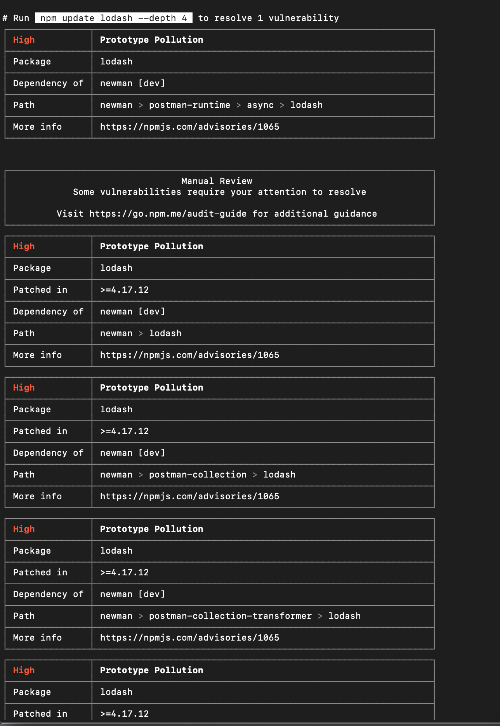This screenshot has width=500, height=726.
Task: Click ">=4.17.12" in the postman-collection-transformer table
Action: point(124,573)
